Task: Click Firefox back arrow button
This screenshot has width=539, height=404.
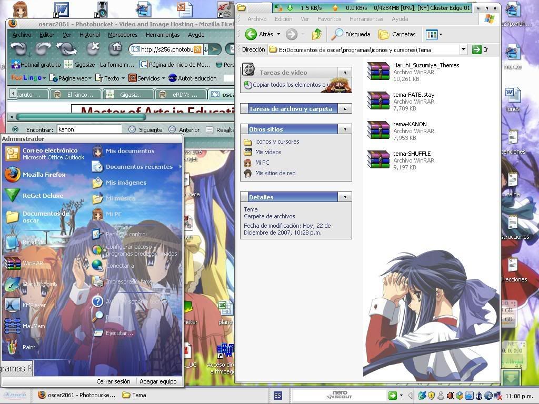Action: 19,48
